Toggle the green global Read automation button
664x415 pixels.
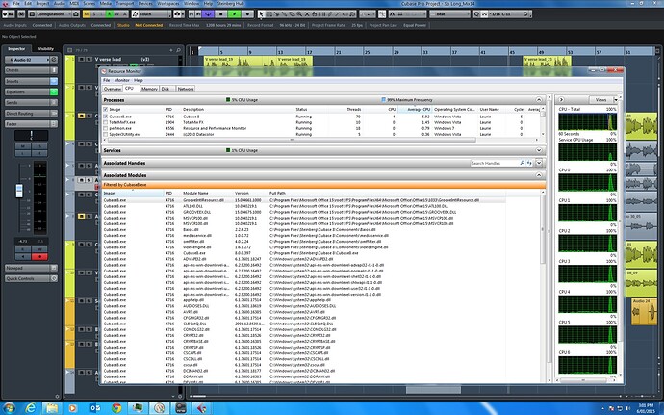click(x=110, y=14)
